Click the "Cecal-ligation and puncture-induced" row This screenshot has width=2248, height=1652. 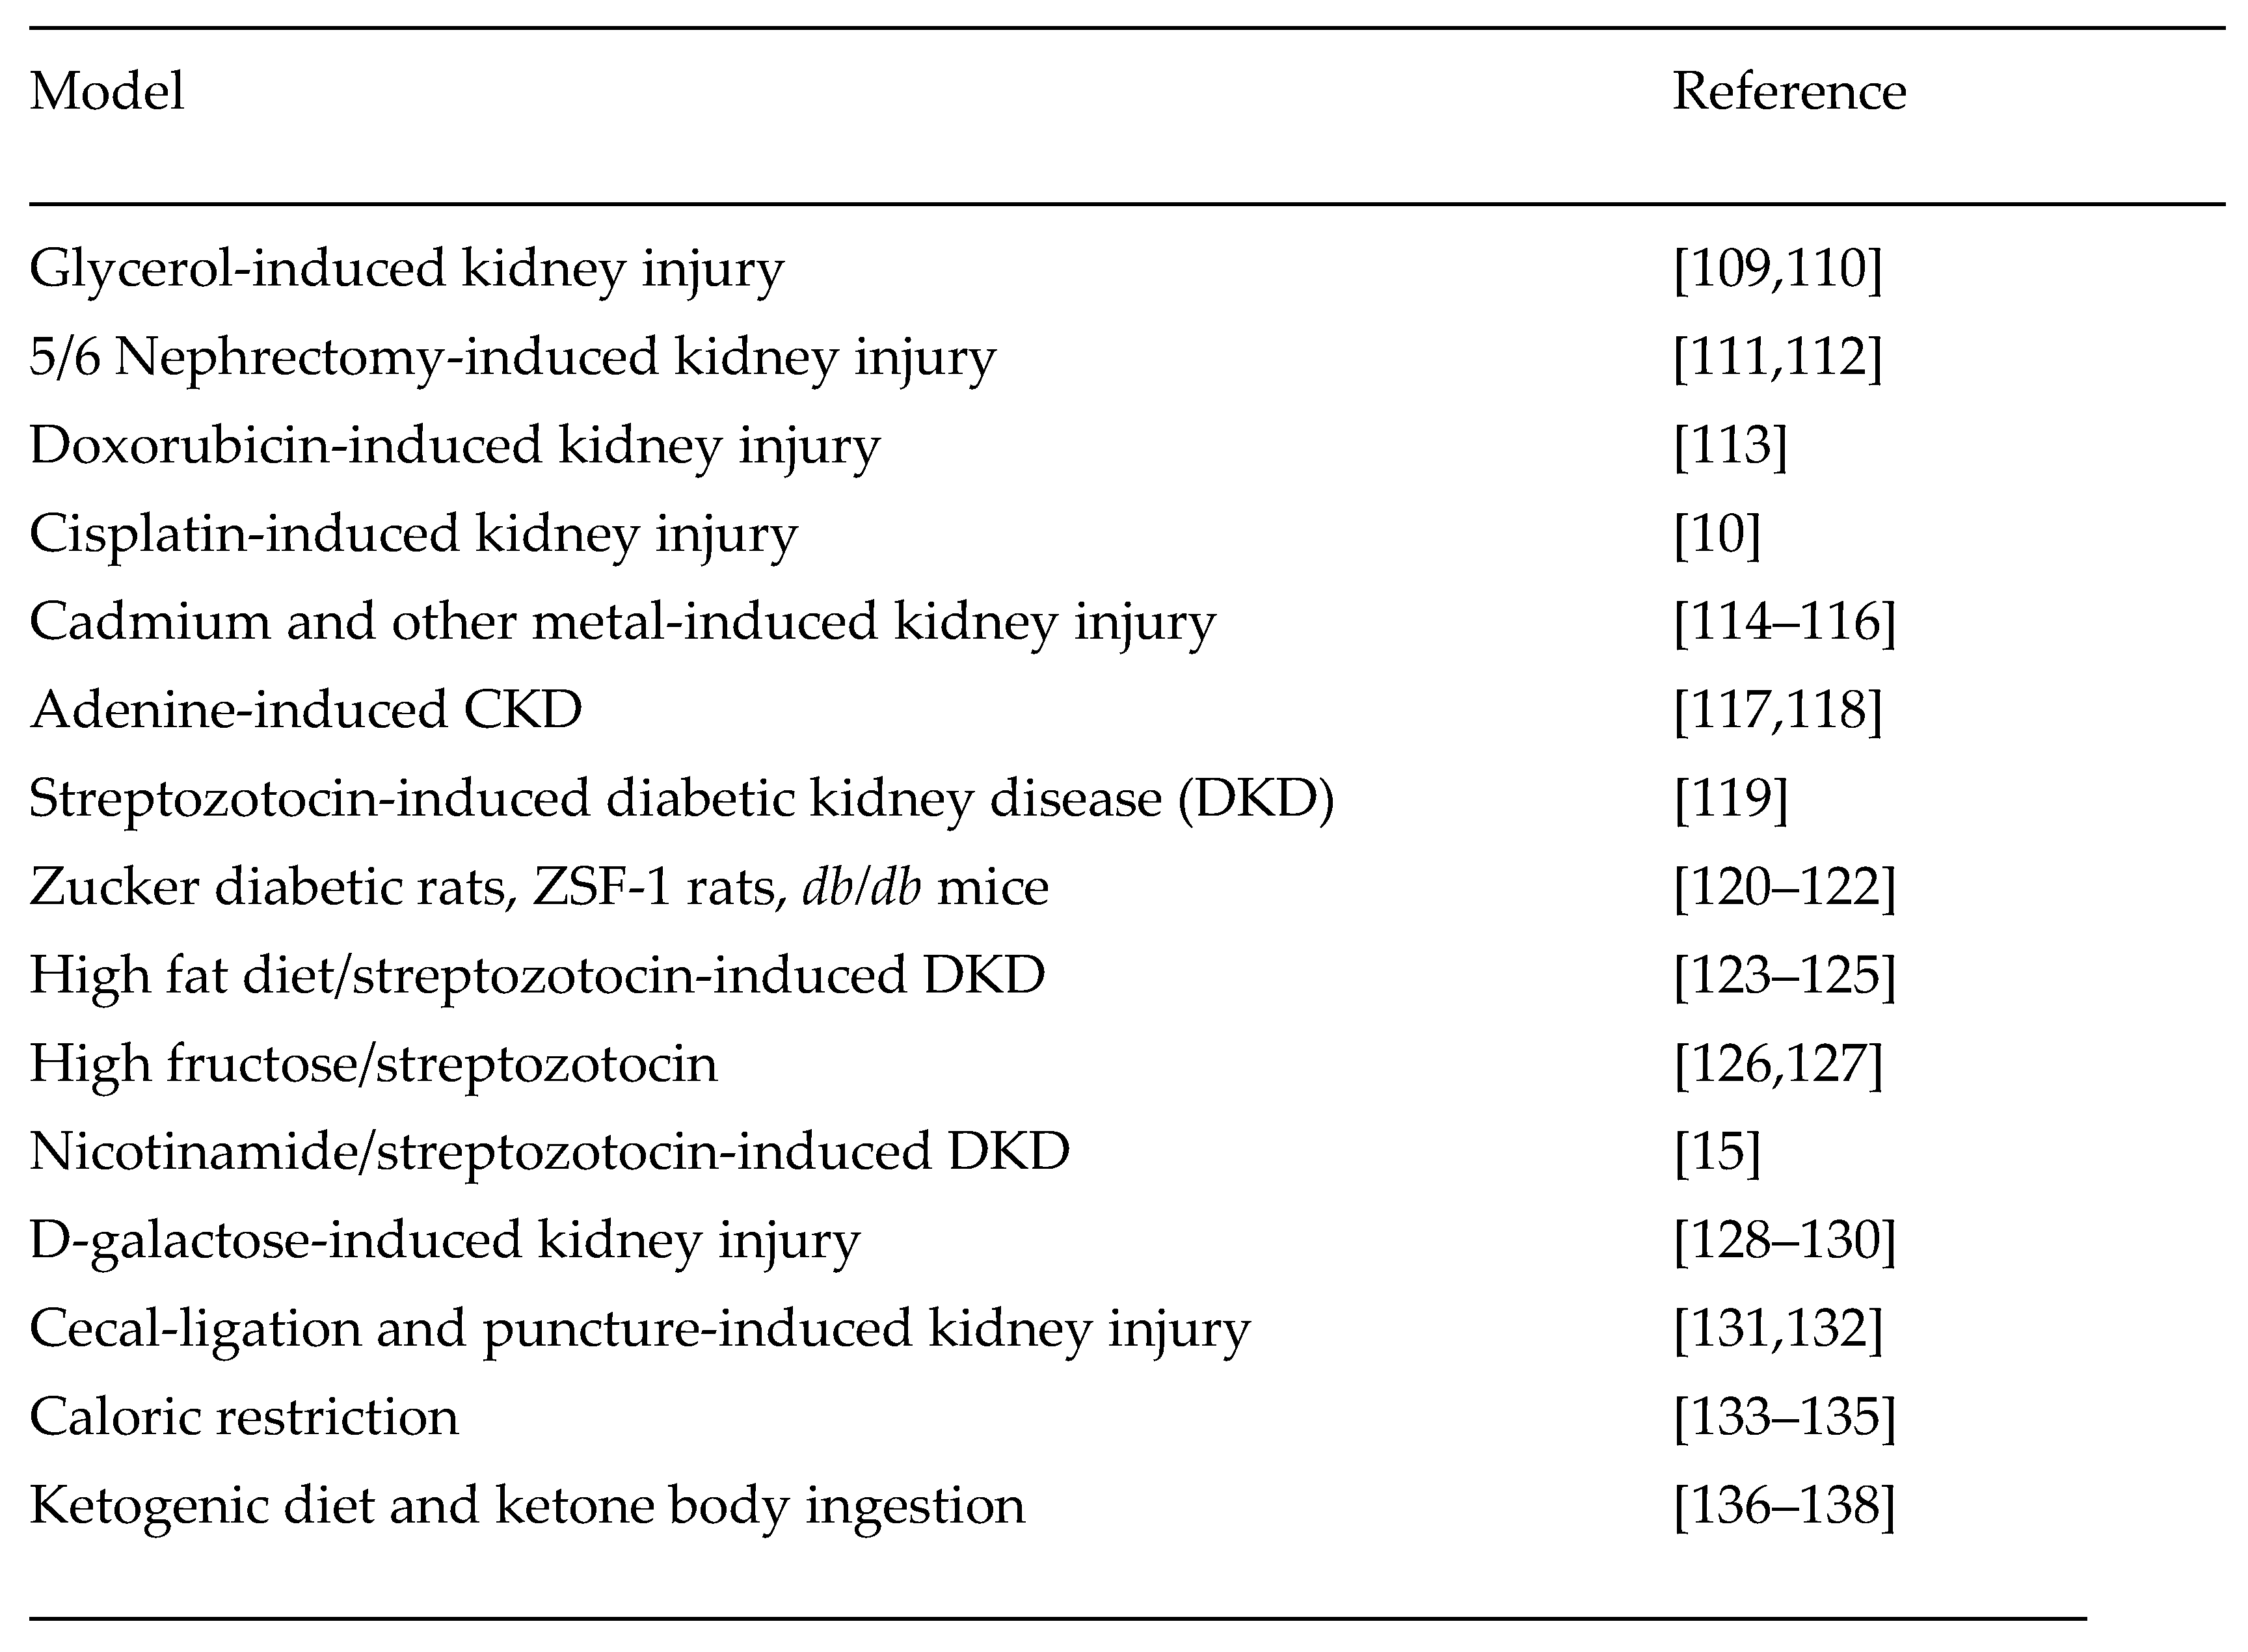tap(639, 1329)
